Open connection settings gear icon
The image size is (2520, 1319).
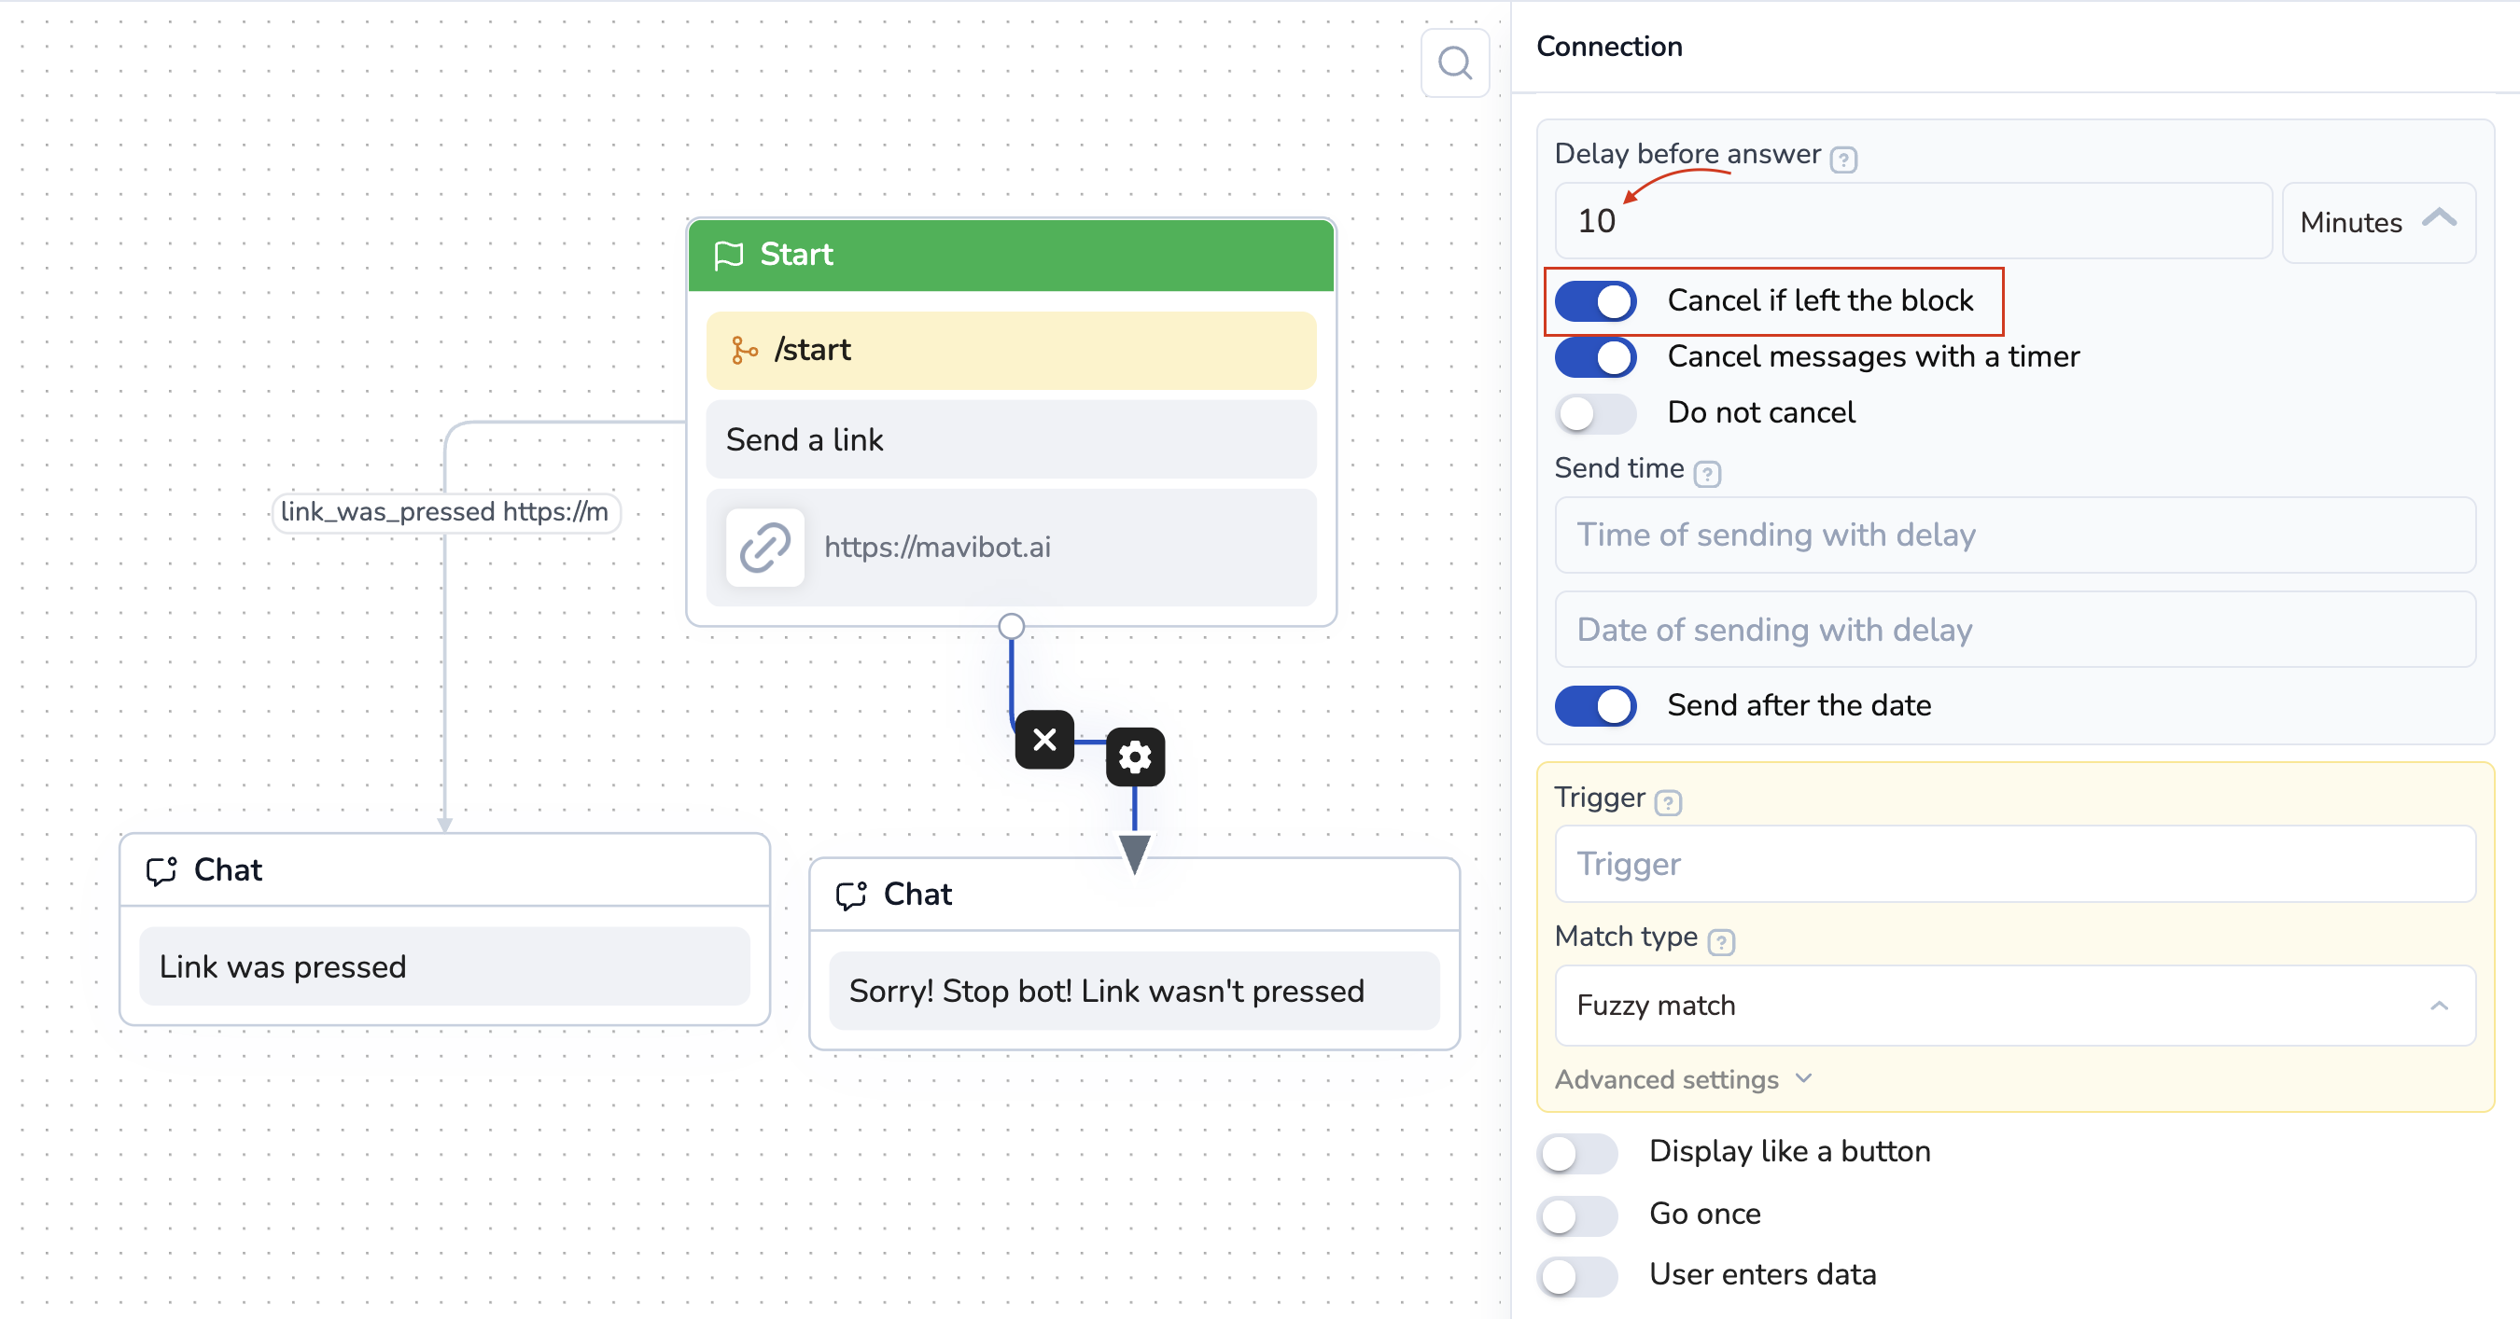[1135, 757]
